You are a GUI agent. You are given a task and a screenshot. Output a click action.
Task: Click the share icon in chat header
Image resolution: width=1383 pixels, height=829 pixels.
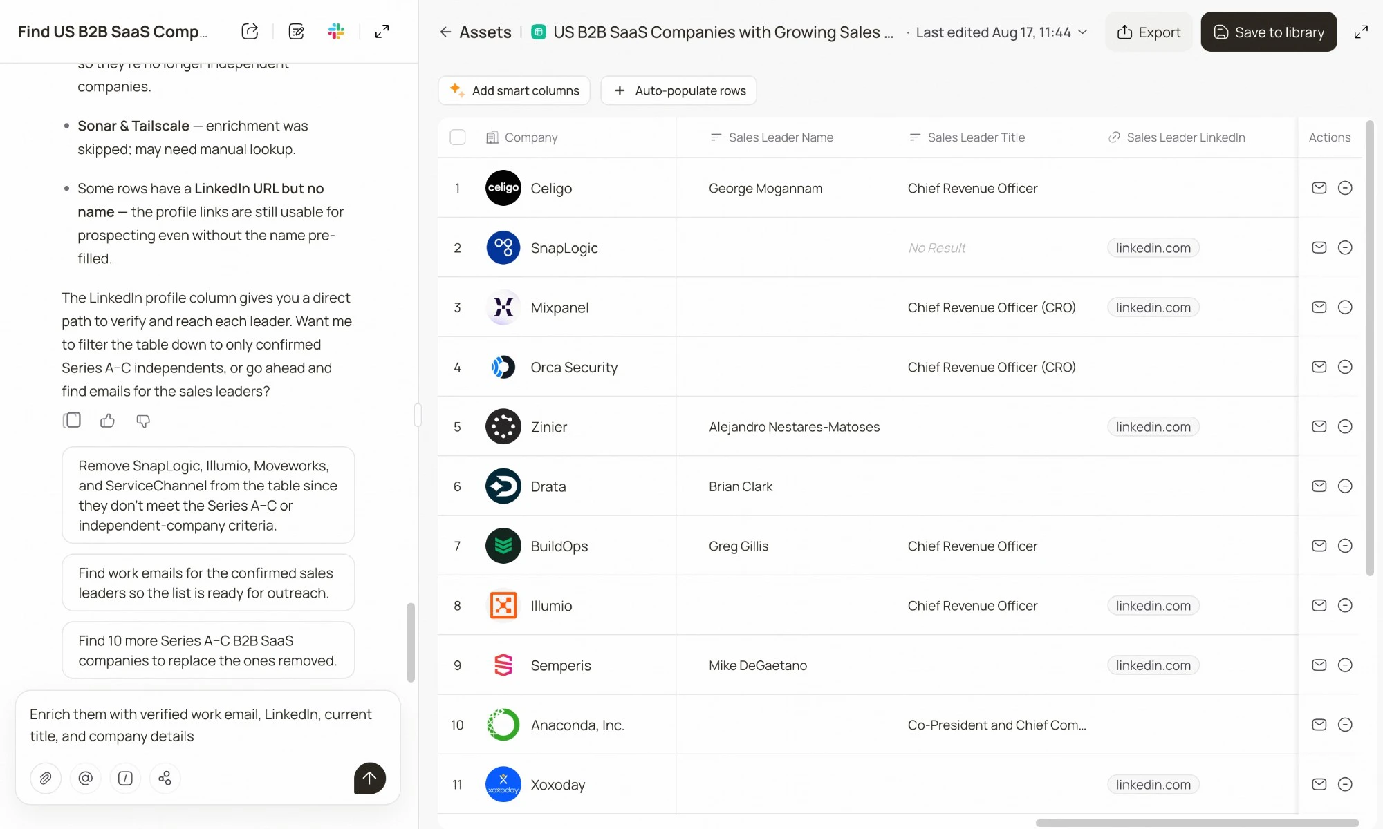tap(250, 32)
